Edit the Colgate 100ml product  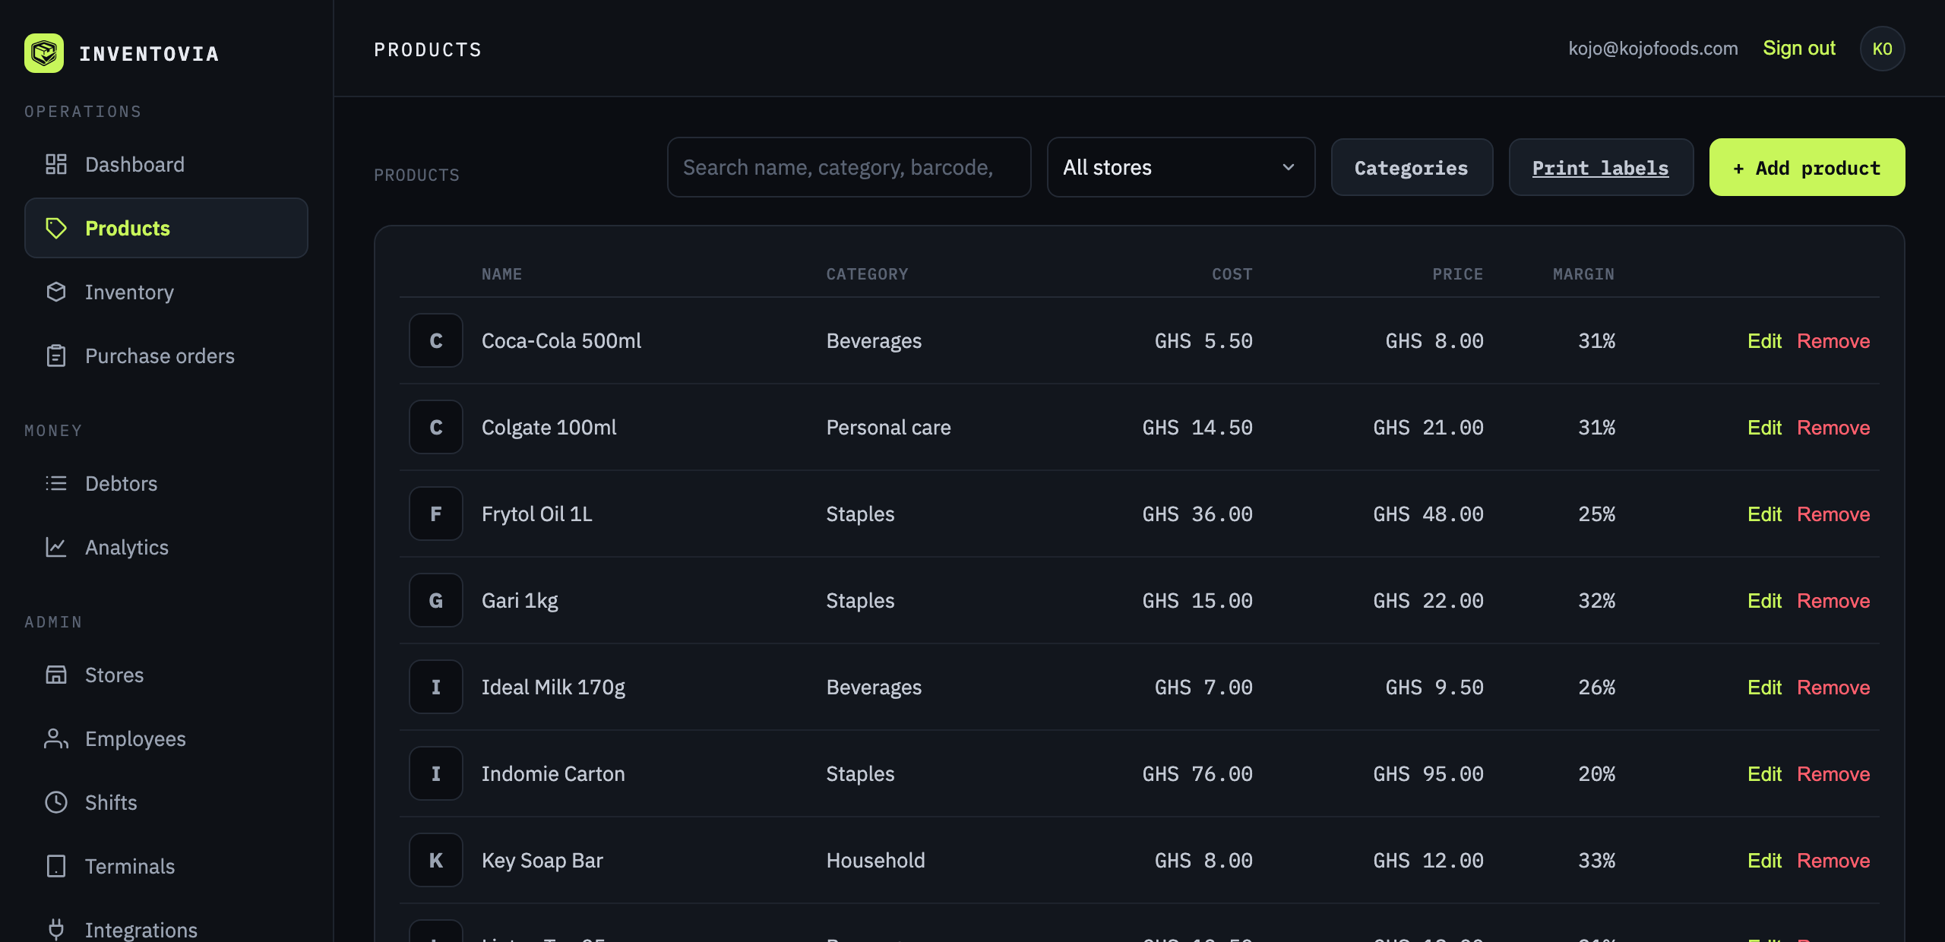(1764, 428)
